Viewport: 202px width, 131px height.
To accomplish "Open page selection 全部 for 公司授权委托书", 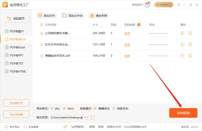I will pyautogui.click(x=127, y=33).
